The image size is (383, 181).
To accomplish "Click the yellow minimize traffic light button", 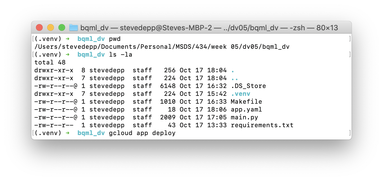I will [x=51, y=27].
